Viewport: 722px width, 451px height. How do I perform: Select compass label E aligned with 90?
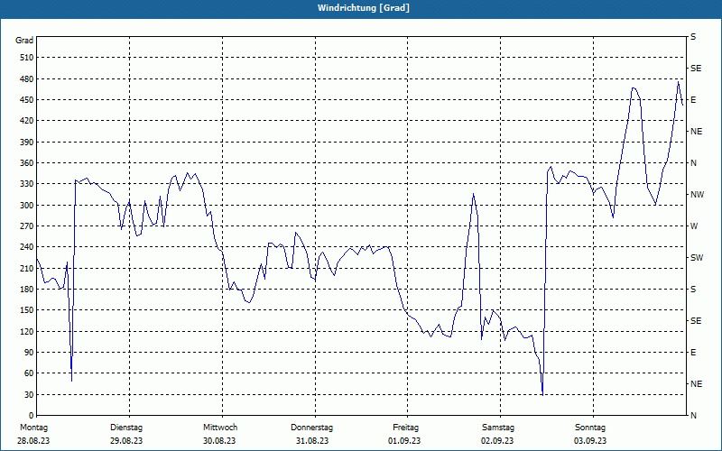[x=693, y=353]
